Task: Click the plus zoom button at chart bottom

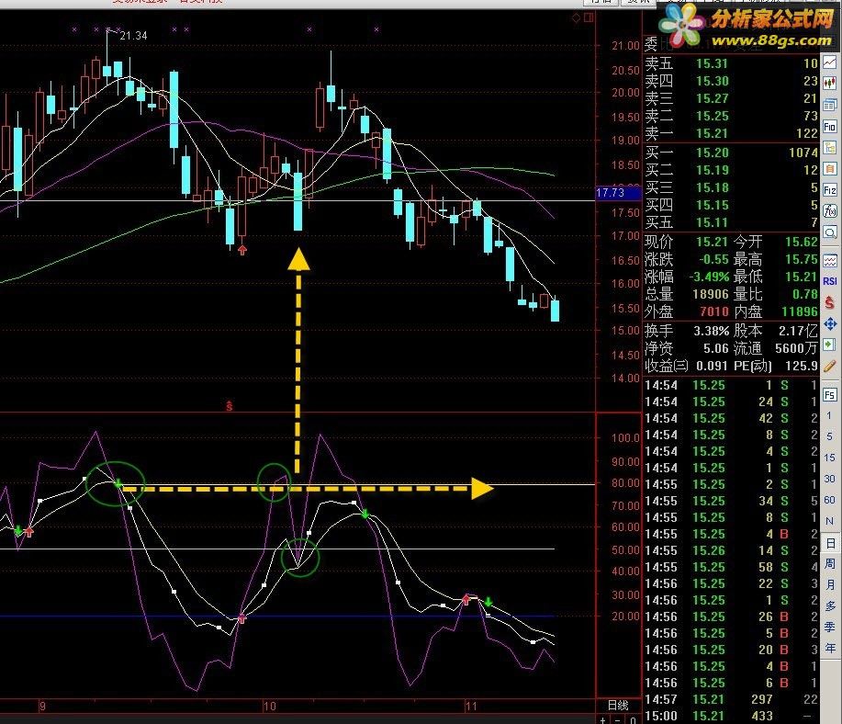Action: tap(603, 719)
